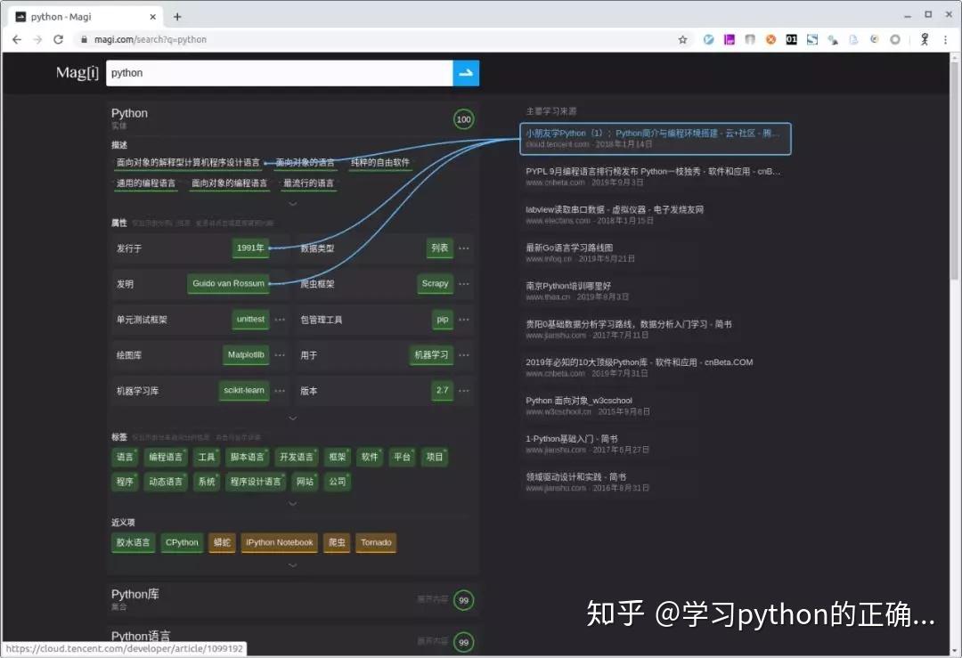
Task: Click the 机器学习 value tag
Action: point(431,354)
